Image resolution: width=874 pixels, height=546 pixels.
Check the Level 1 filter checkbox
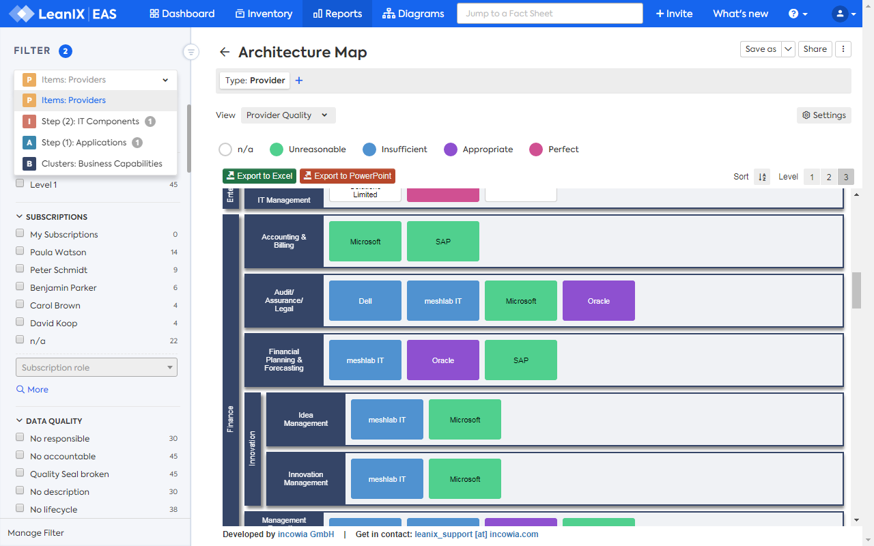tap(20, 184)
